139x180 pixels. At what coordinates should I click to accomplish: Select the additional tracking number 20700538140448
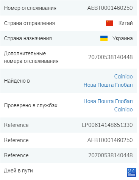[111, 57]
